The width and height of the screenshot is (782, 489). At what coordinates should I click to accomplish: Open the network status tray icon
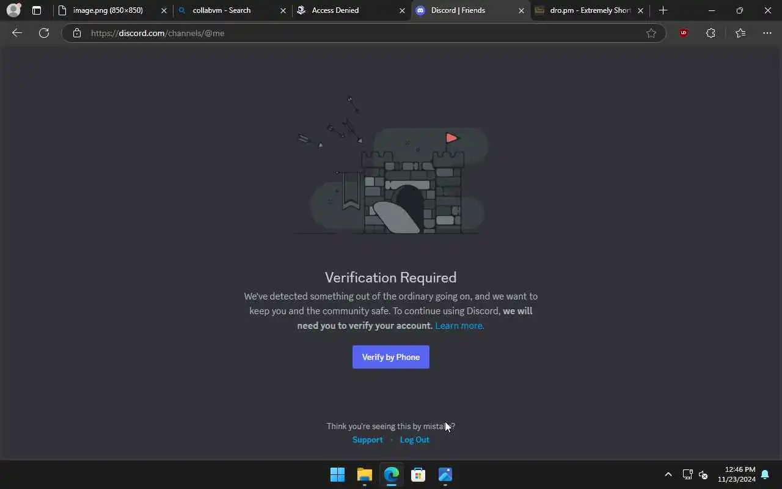(x=687, y=474)
